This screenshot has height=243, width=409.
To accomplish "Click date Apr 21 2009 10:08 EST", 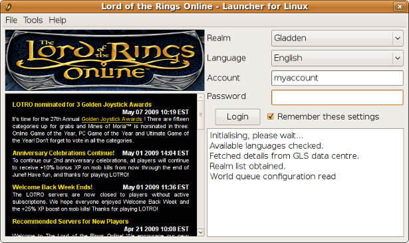I will (156, 229).
